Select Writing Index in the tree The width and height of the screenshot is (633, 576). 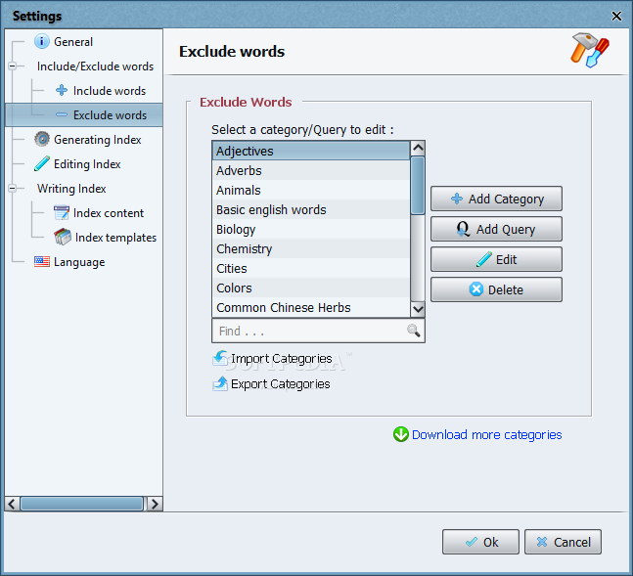coord(71,189)
